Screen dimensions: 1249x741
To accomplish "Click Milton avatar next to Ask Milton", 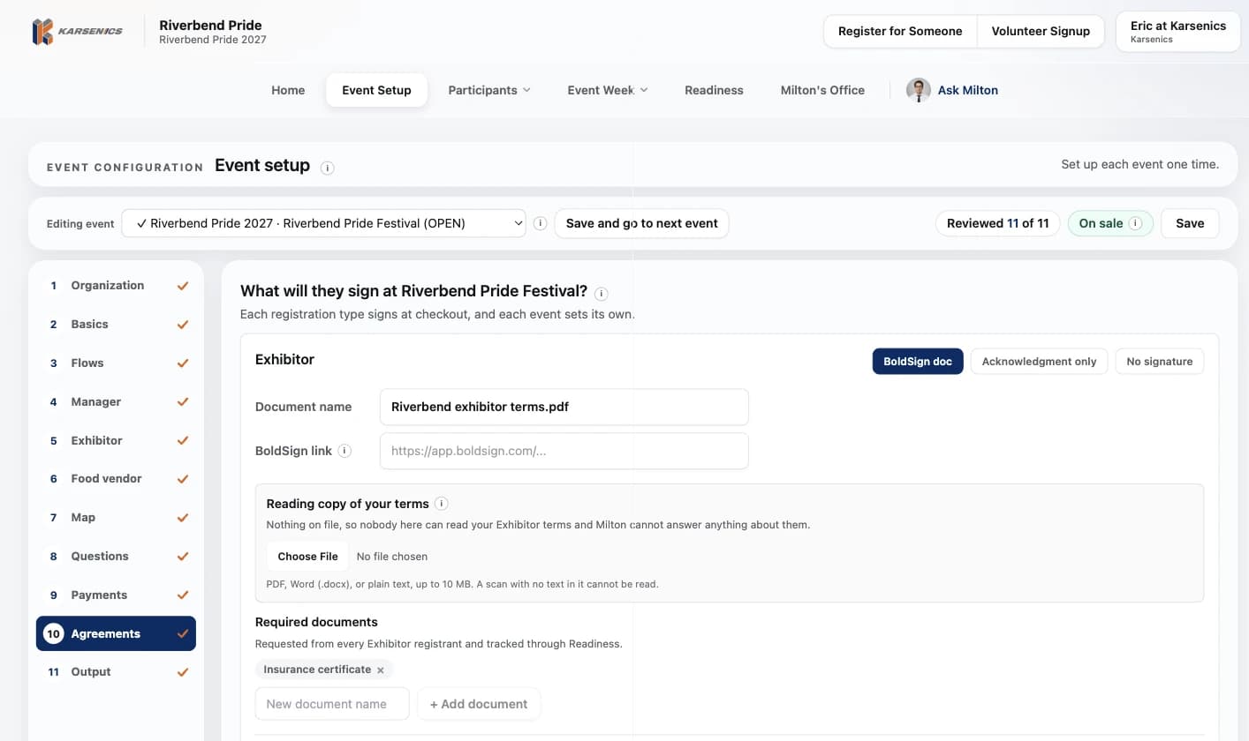I will [x=919, y=90].
